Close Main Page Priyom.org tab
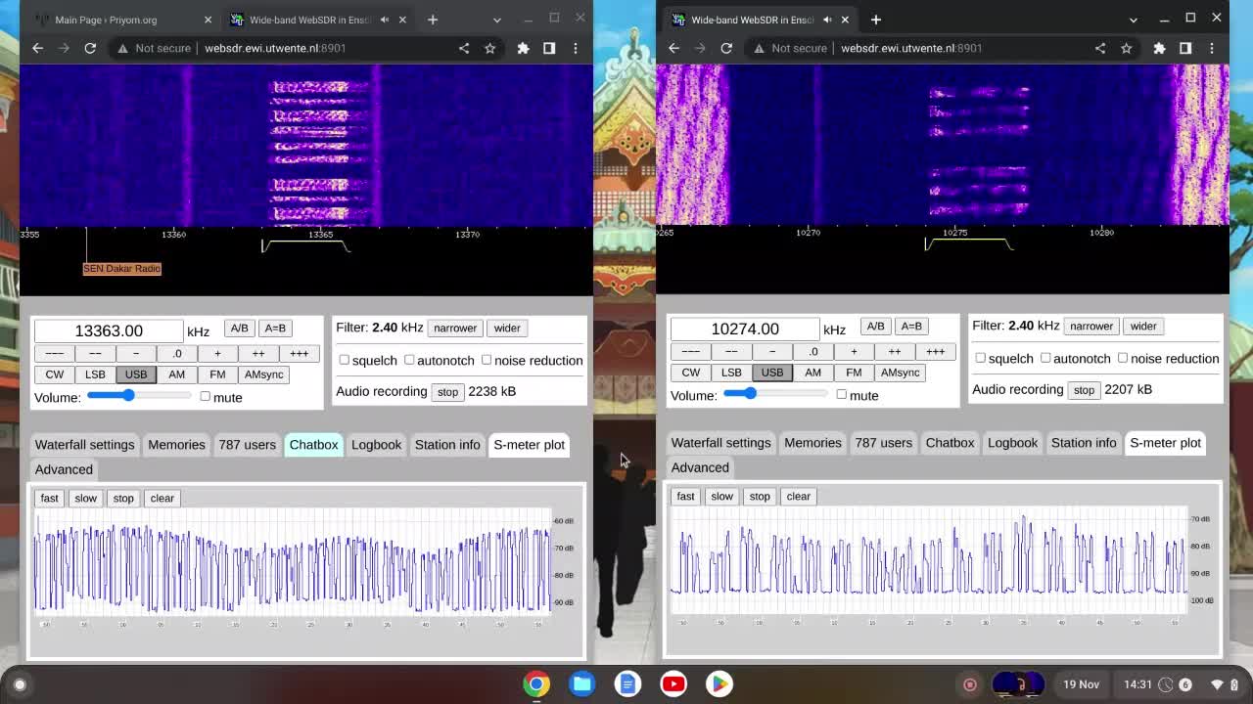Image resolution: width=1253 pixels, height=704 pixels. (x=208, y=20)
